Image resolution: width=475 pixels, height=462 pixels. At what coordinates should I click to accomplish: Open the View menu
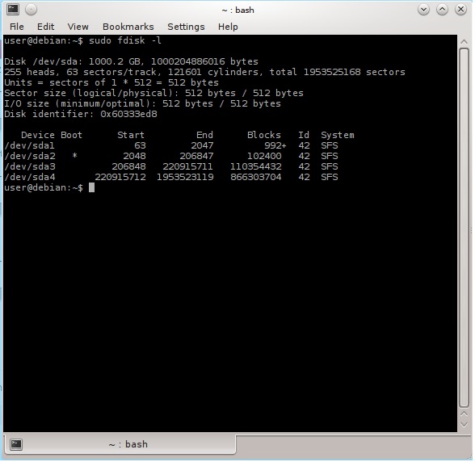[78, 27]
